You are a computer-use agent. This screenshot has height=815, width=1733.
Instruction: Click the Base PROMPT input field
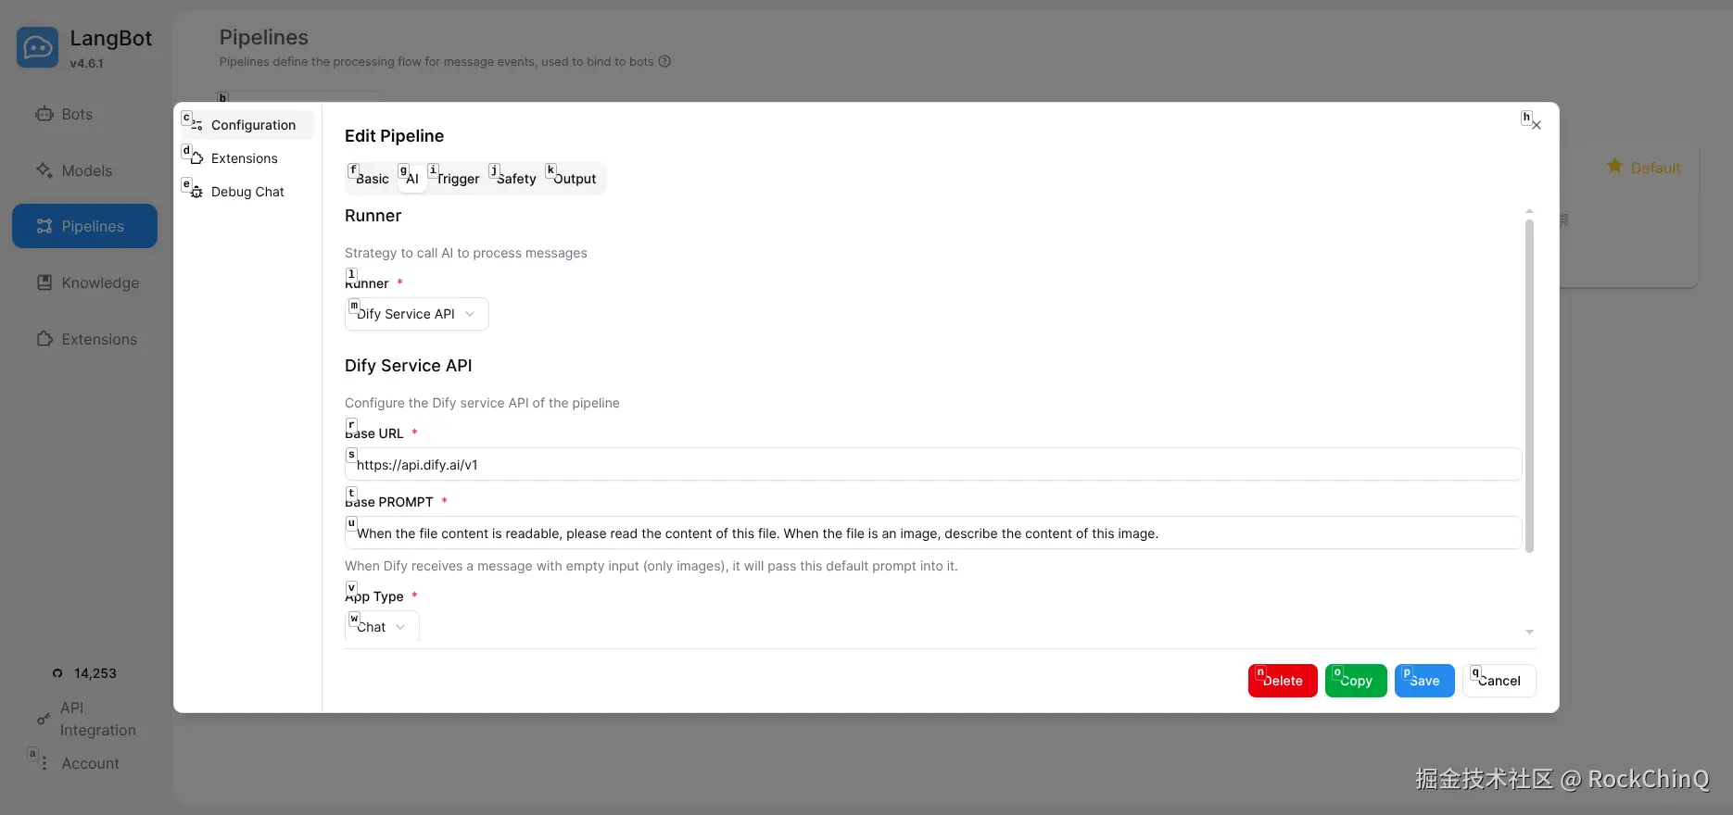pyautogui.click(x=933, y=533)
